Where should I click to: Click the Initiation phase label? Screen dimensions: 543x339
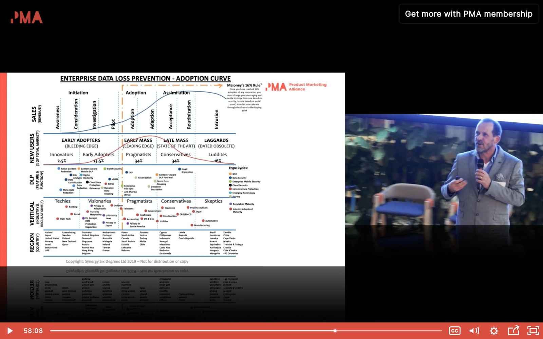(x=78, y=93)
